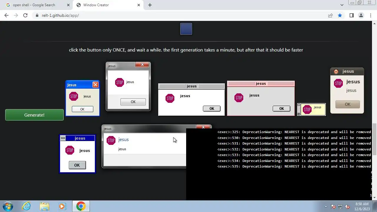Open Windows Media Player from the taskbar
The height and width of the screenshot is (212, 377).
point(62,206)
